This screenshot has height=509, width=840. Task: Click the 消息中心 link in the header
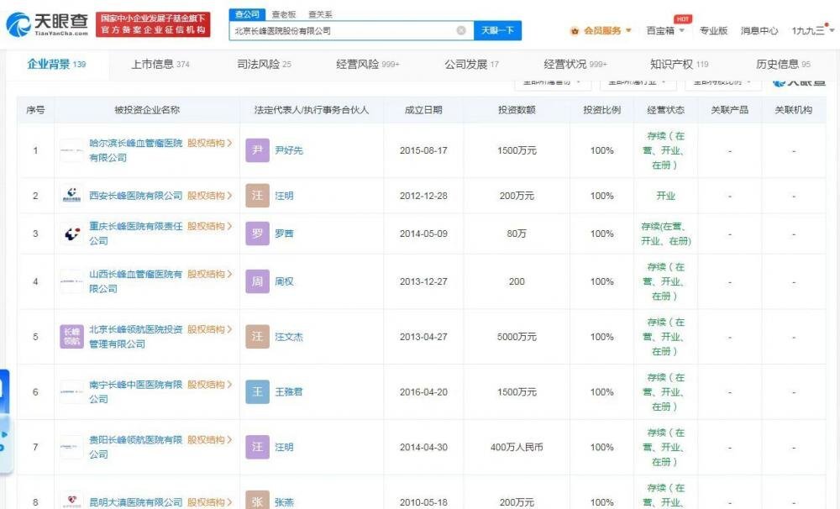click(x=759, y=31)
